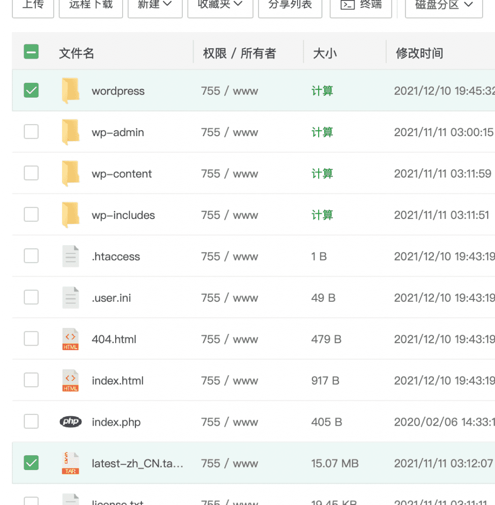This screenshot has width=495, height=505.
Task: Check the wp-includes folder checkbox
Action: [31, 215]
